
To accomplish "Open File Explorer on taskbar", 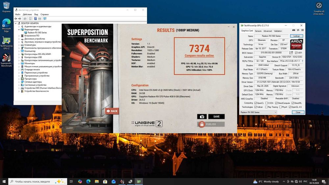I will pos(97,181).
